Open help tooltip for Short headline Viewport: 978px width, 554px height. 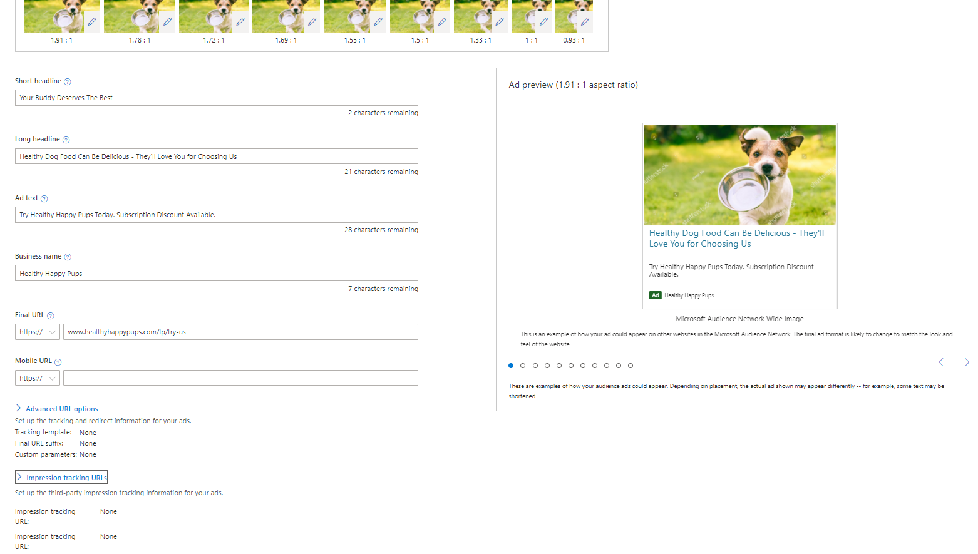click(x=68, y=82)
